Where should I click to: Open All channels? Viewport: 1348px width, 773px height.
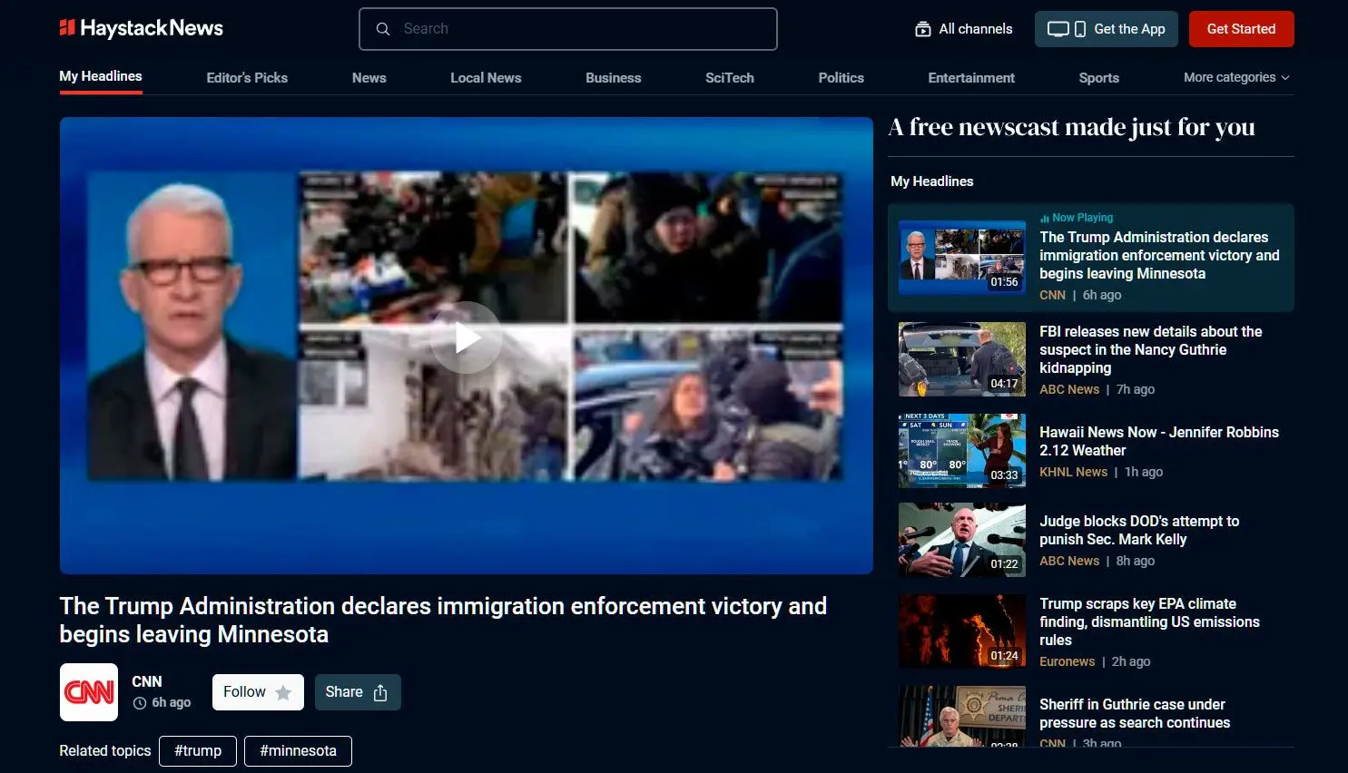(x=963, y=29)
